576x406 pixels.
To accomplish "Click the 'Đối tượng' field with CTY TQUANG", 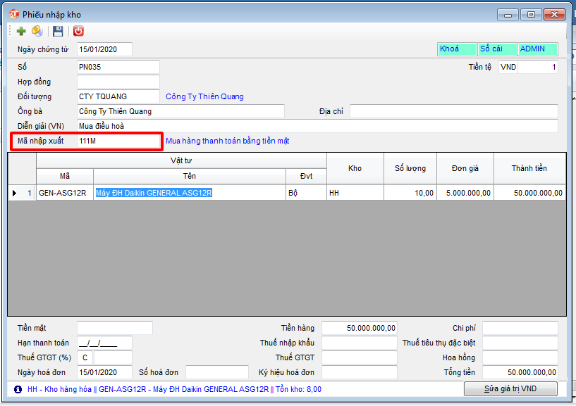I will click(118, 96).
